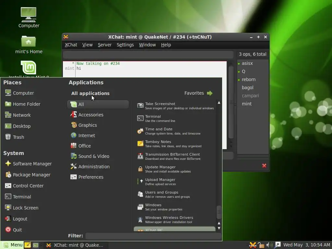Click Lock Screen
Viewport: 332px width, 249px height.
point(22,208)
